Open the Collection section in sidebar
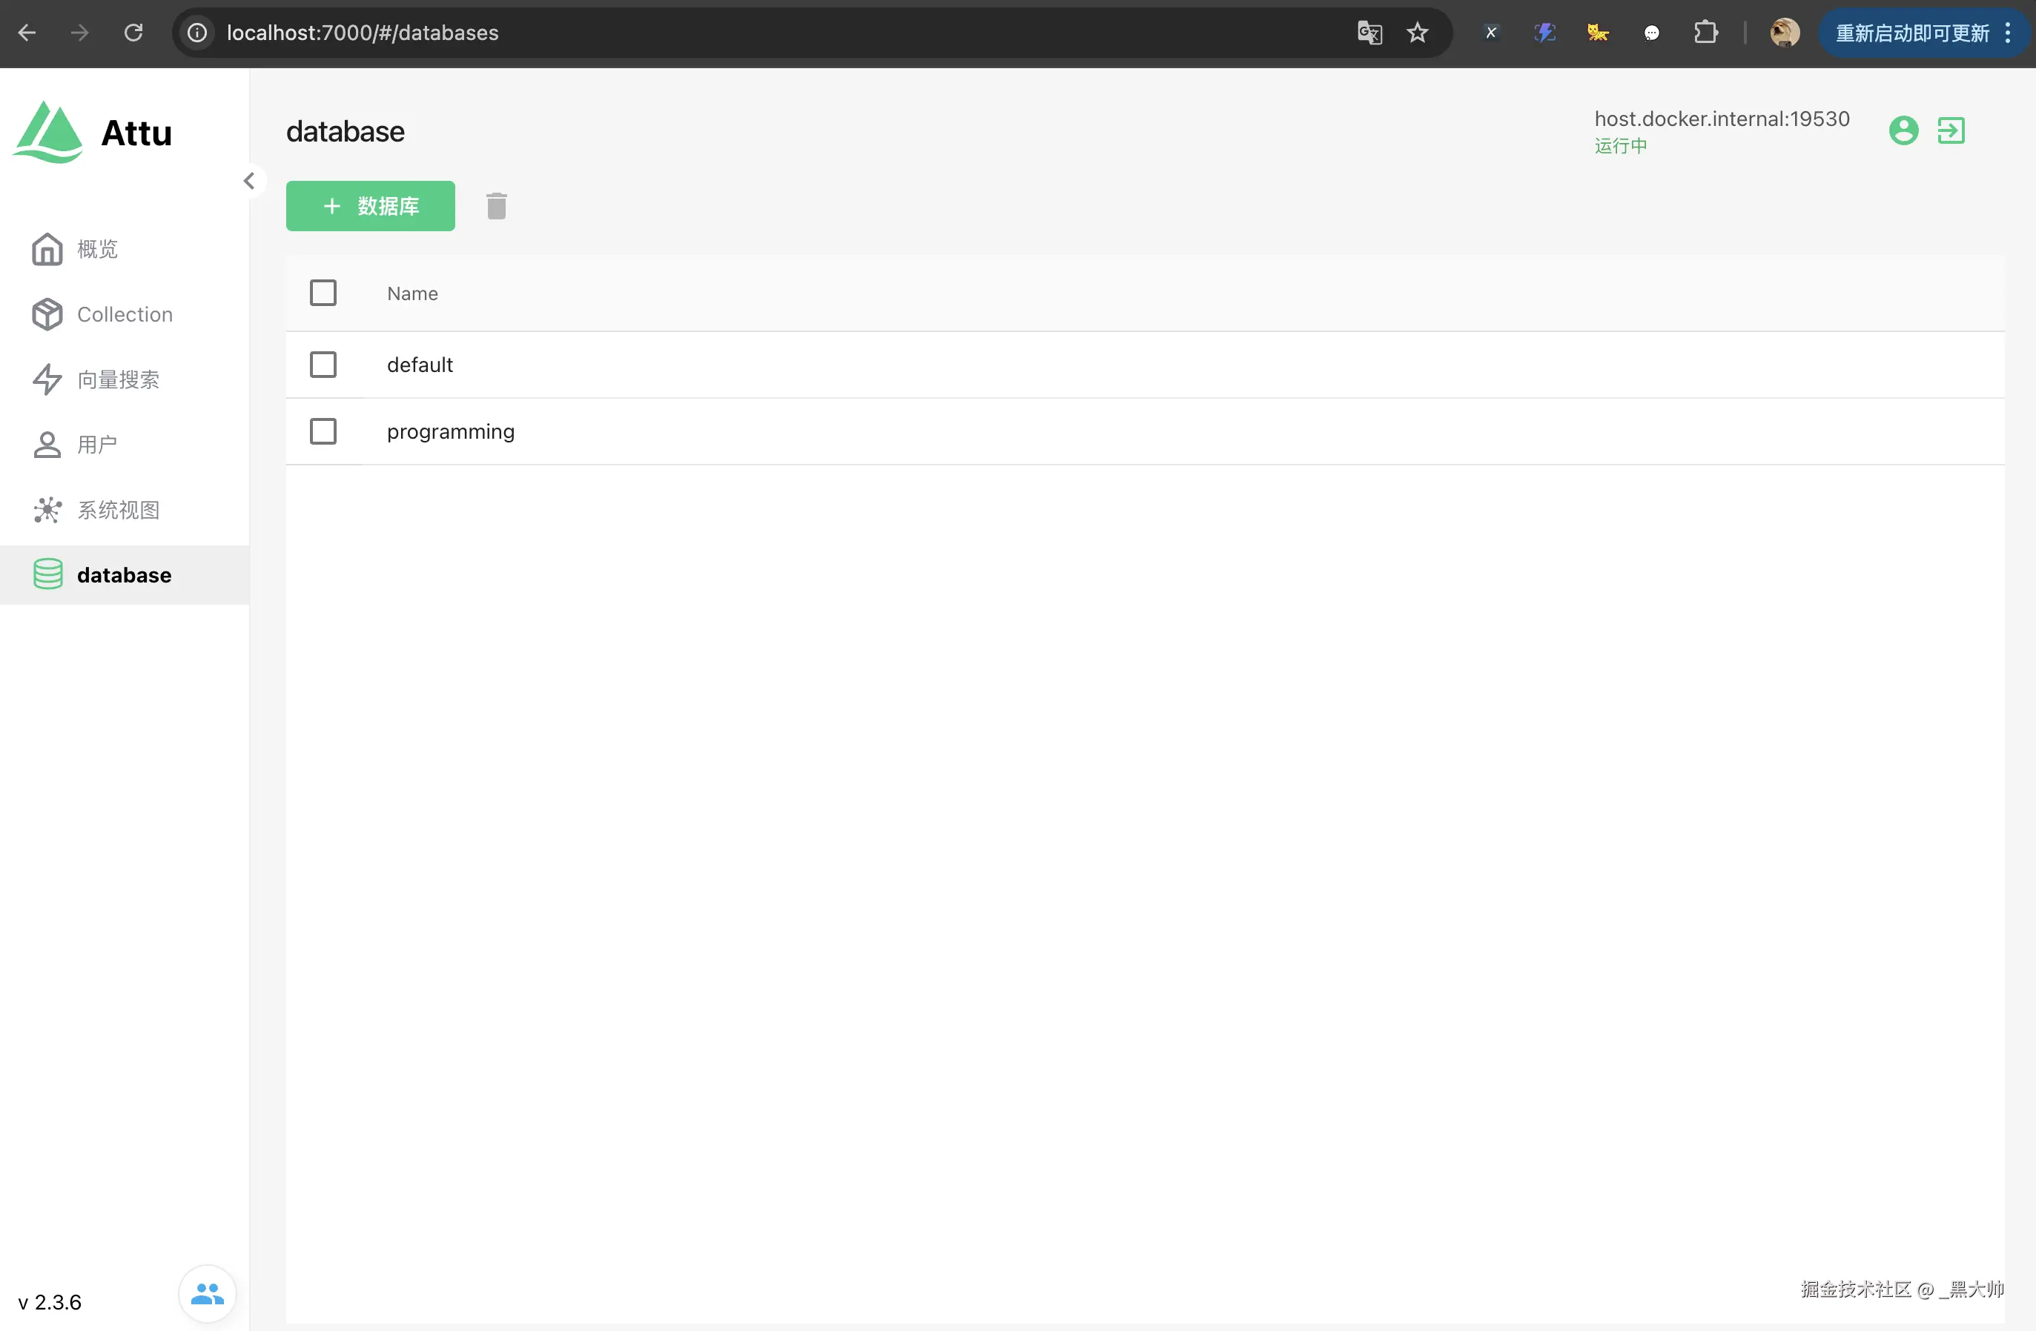Viewport: 2036px width, 1331px height. (124, 314)
